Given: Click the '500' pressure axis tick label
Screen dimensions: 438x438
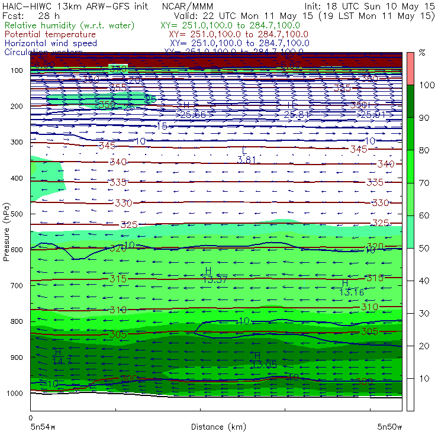Looking at the screenshot, I should click(x=17, y=214).
